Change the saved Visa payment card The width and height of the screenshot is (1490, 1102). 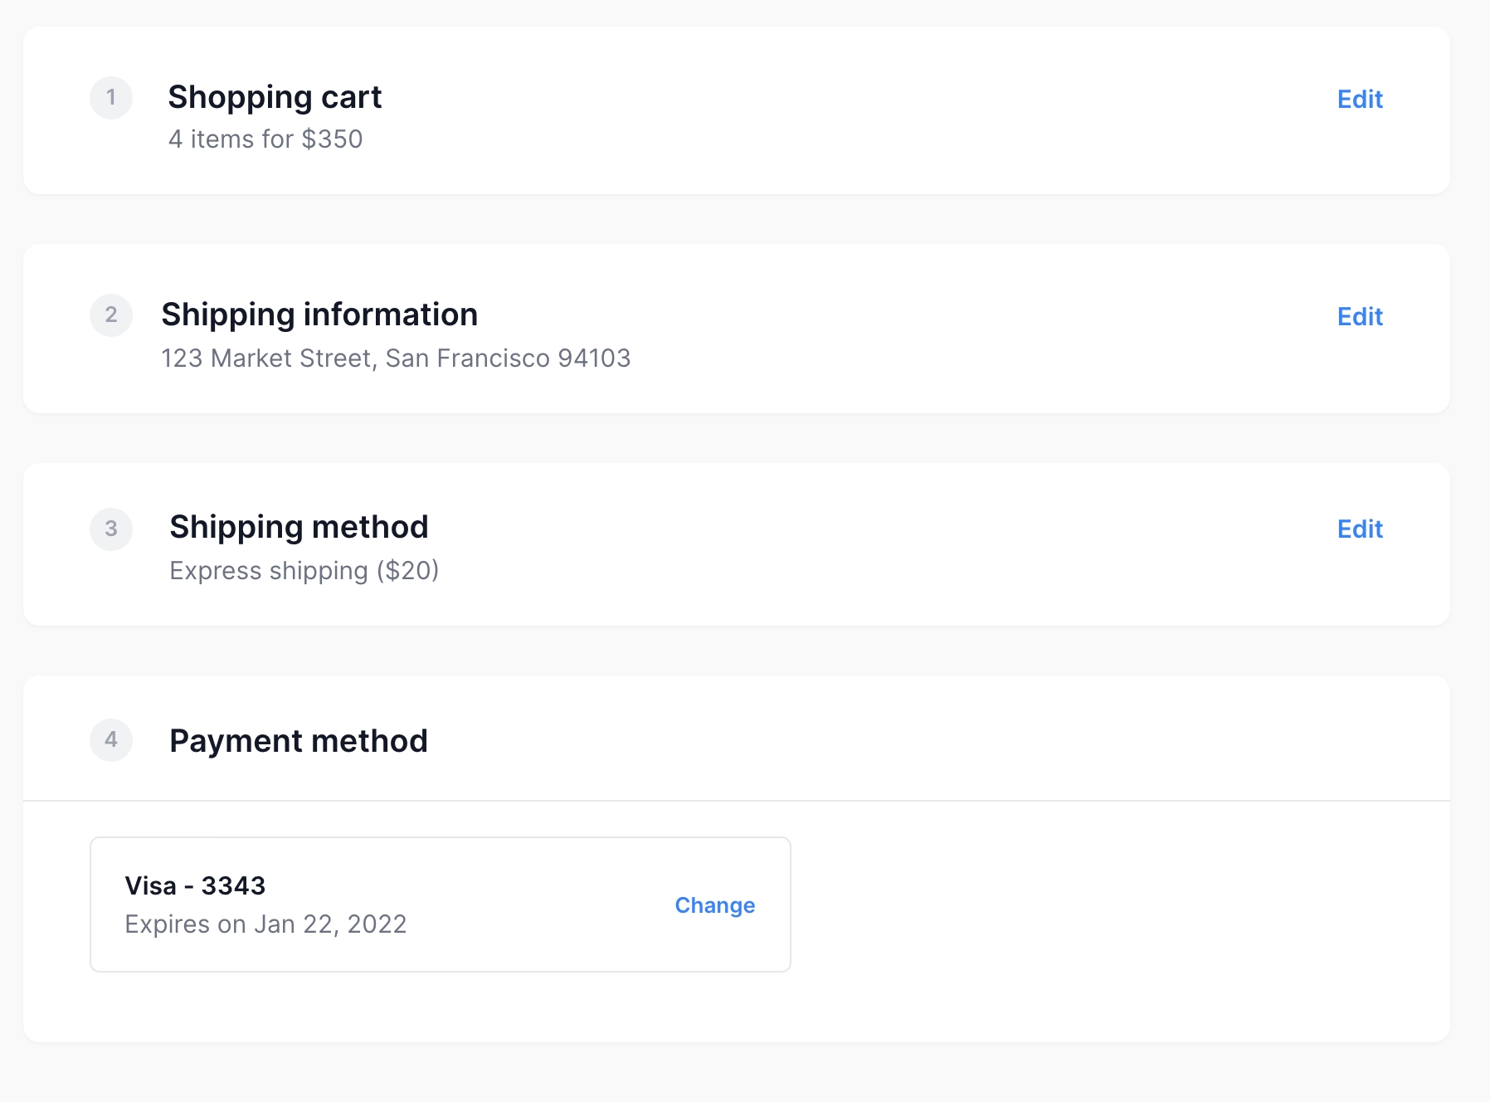[x=714, y=905]
